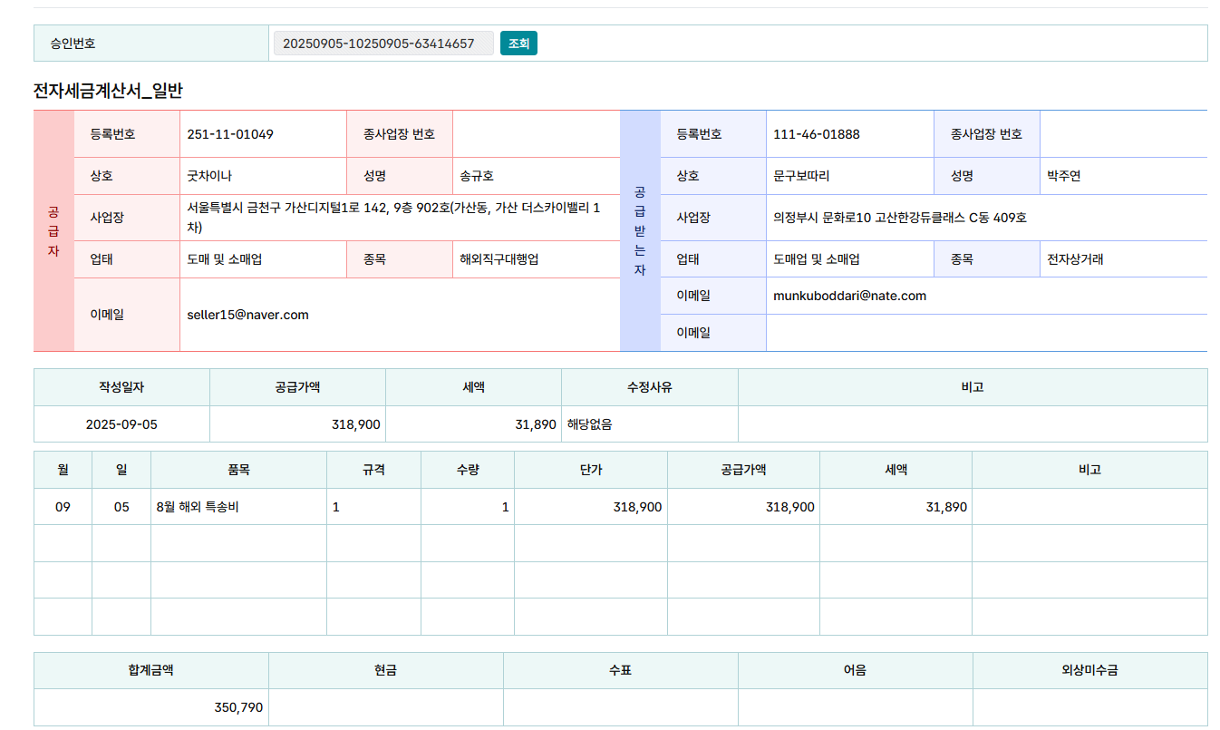The height and width of the screenshot is (730, 1220).
Task: Click the 조회 button
Action: (x=518, y=44)
